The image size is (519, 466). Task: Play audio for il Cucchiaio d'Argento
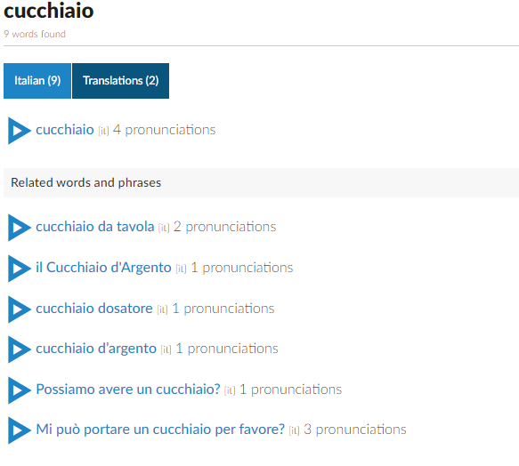(20, 269)
